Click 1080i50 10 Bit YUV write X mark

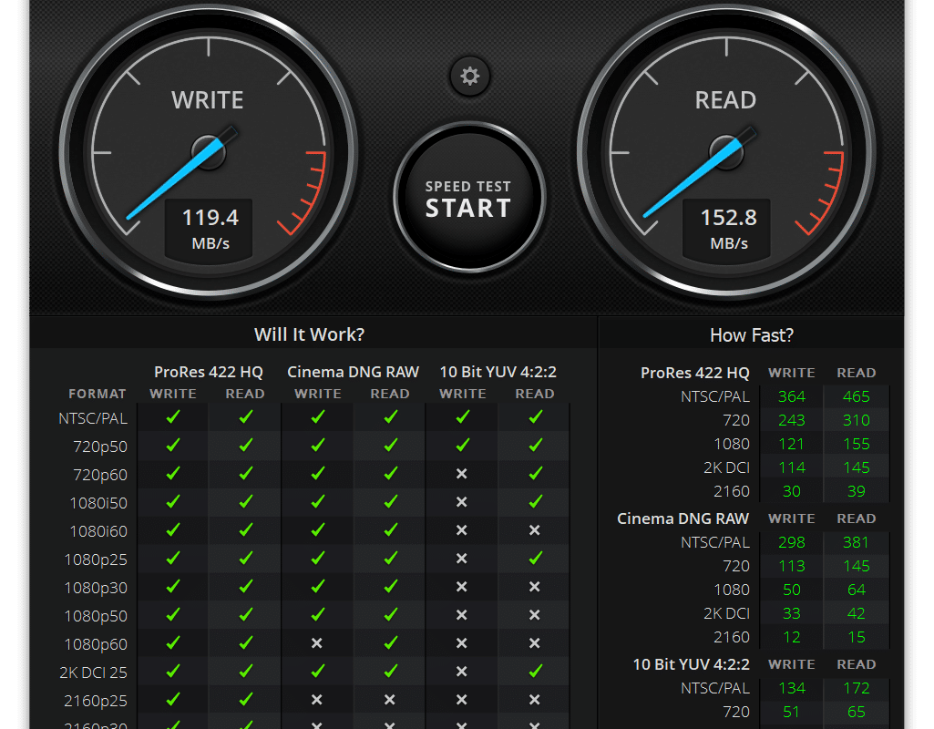click(462, 502)
